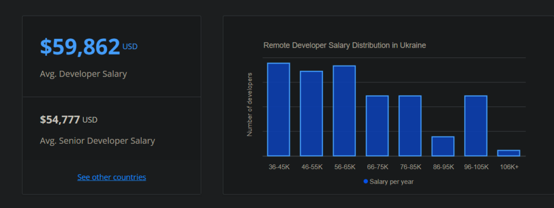Select the 76-85K salary bar
554x208 pixels.
coord(410,126)
